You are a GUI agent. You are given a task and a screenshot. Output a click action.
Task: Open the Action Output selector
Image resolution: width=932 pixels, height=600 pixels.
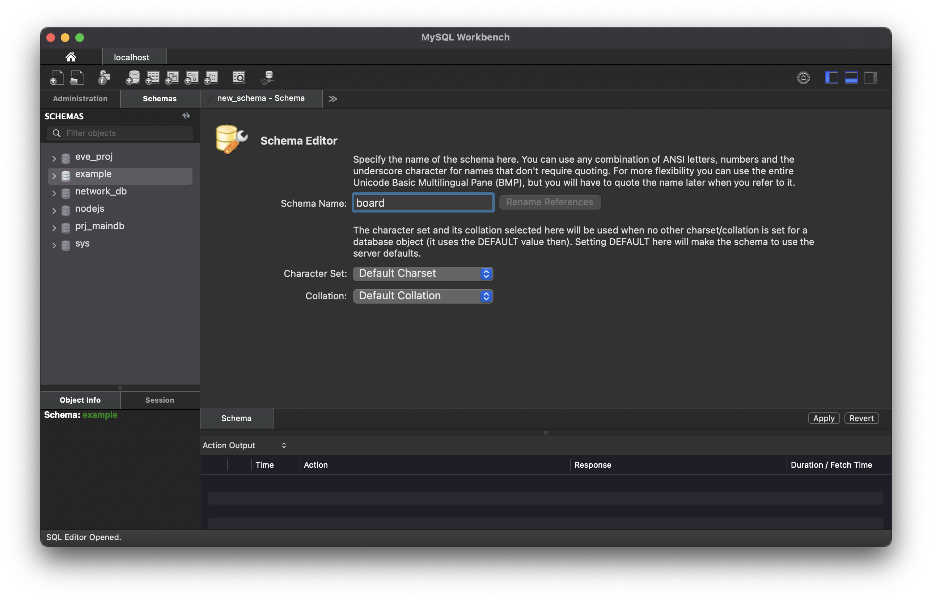click(245, 445)
